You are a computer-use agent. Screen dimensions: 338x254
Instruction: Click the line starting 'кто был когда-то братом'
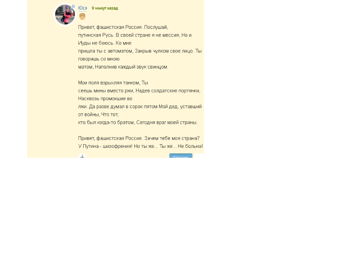click(138, 123)
